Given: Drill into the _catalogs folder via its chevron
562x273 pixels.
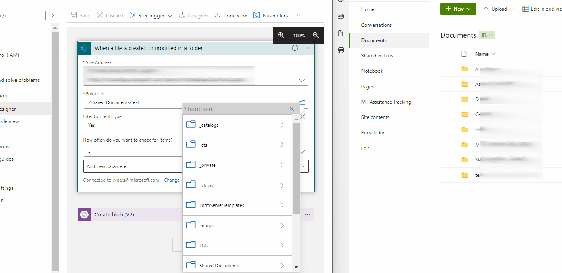Looking at the screenshot, I should pos(281,125).
